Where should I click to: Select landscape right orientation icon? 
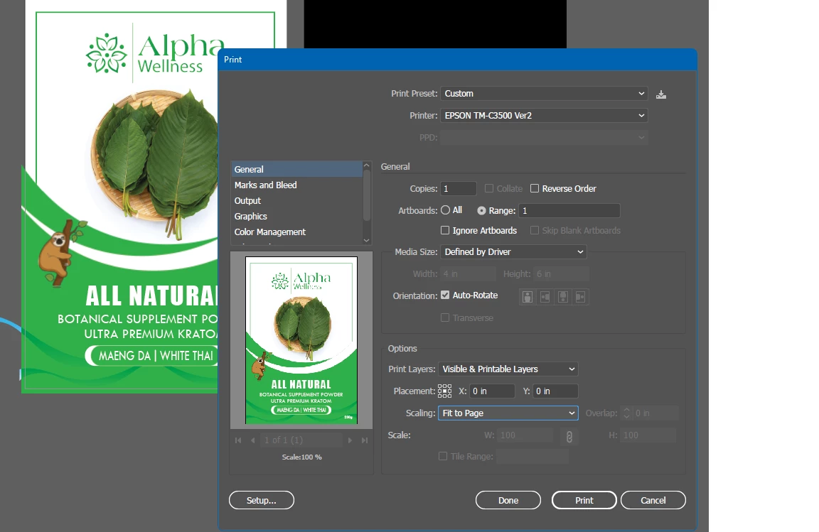580,297
